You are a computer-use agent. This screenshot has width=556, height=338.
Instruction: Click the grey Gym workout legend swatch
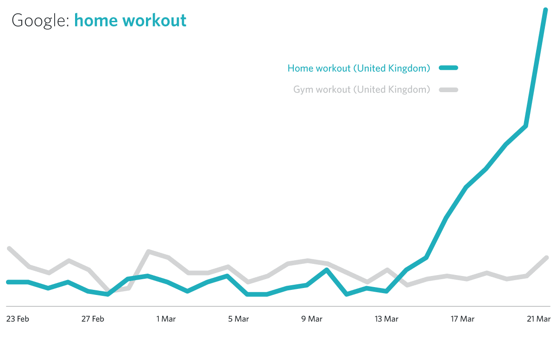[x=447, y=89]
